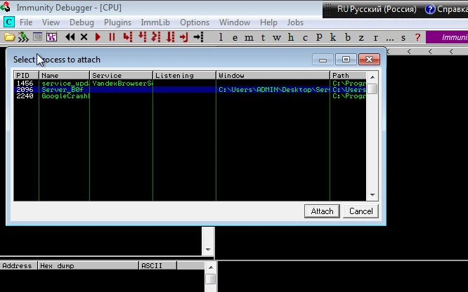Open the ImmLib menu

[155, 22]
